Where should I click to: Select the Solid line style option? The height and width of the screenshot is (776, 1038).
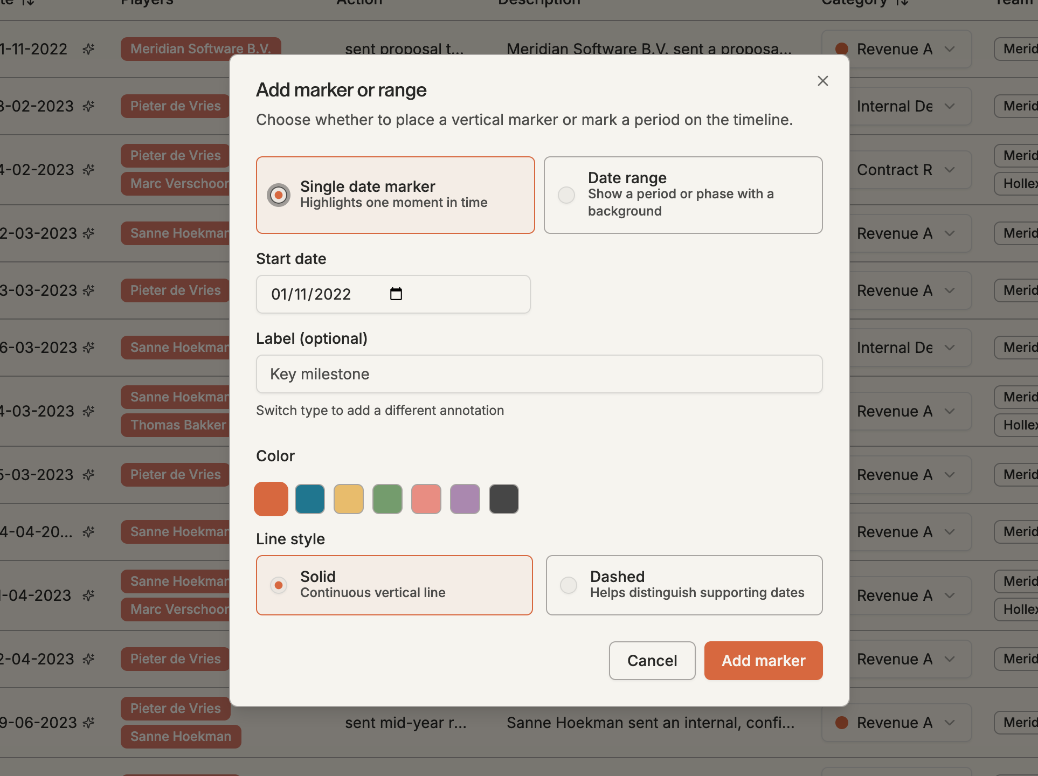(x=394, y=585)
